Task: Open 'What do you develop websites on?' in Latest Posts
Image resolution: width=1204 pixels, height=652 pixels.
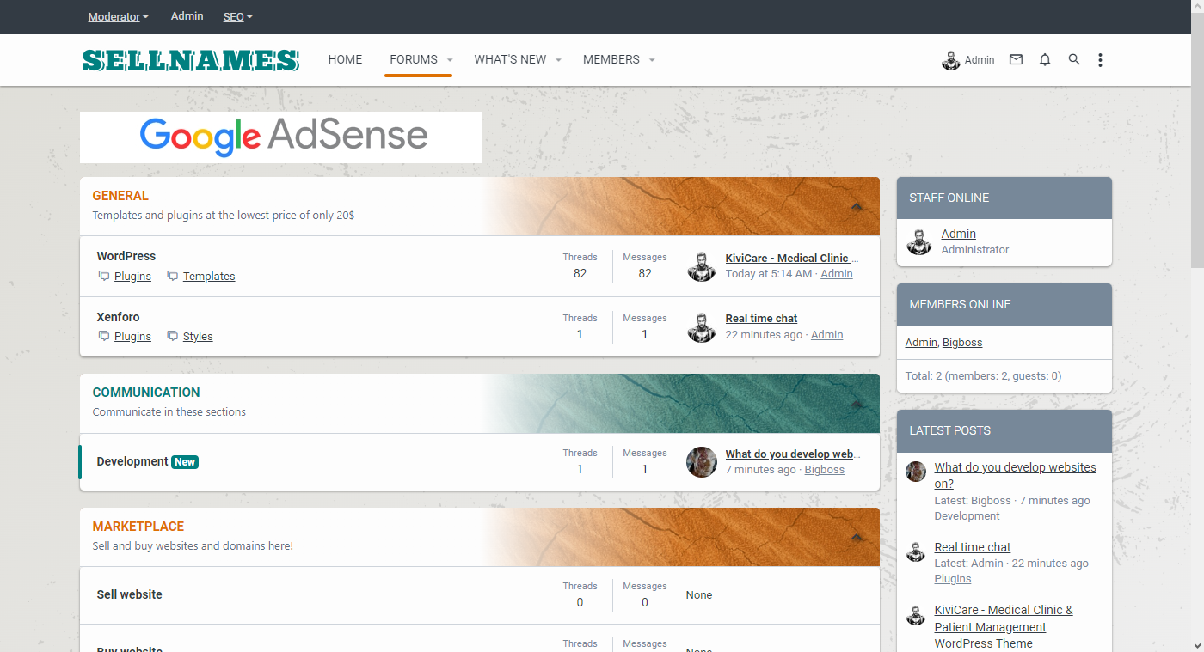Action: pyautogui.click(x=1016, y=476)
